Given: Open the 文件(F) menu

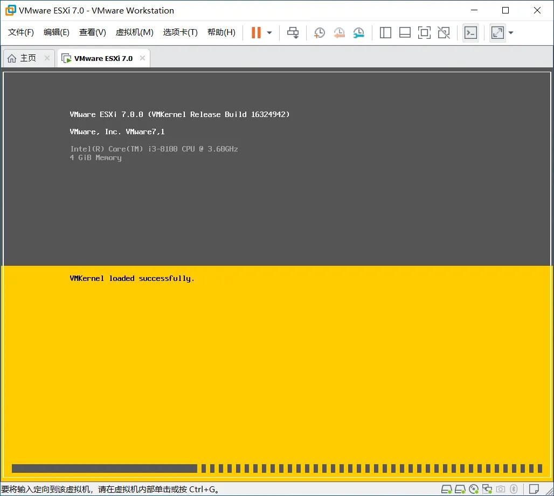Looking at the screenshot, I should pyautogui.click(x=20, y=32).
